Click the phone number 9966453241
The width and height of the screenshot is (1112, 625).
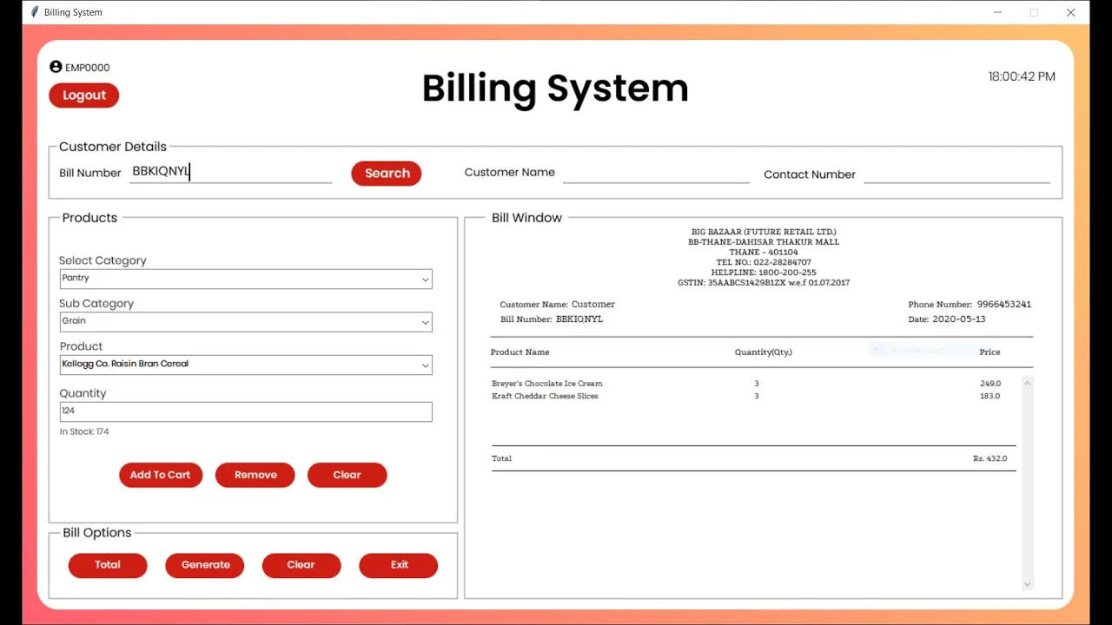point(1003,305)
